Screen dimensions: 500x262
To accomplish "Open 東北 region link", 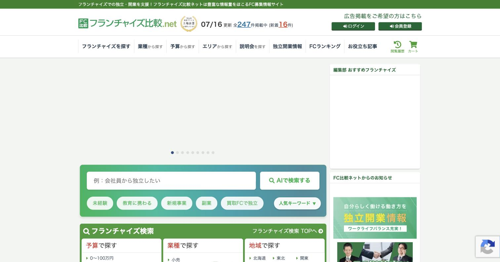I will pos(281,258).
